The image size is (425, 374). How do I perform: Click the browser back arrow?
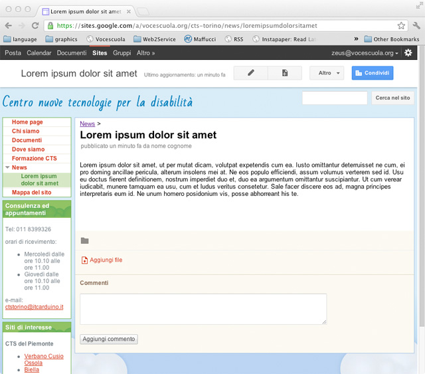(7, 26)
